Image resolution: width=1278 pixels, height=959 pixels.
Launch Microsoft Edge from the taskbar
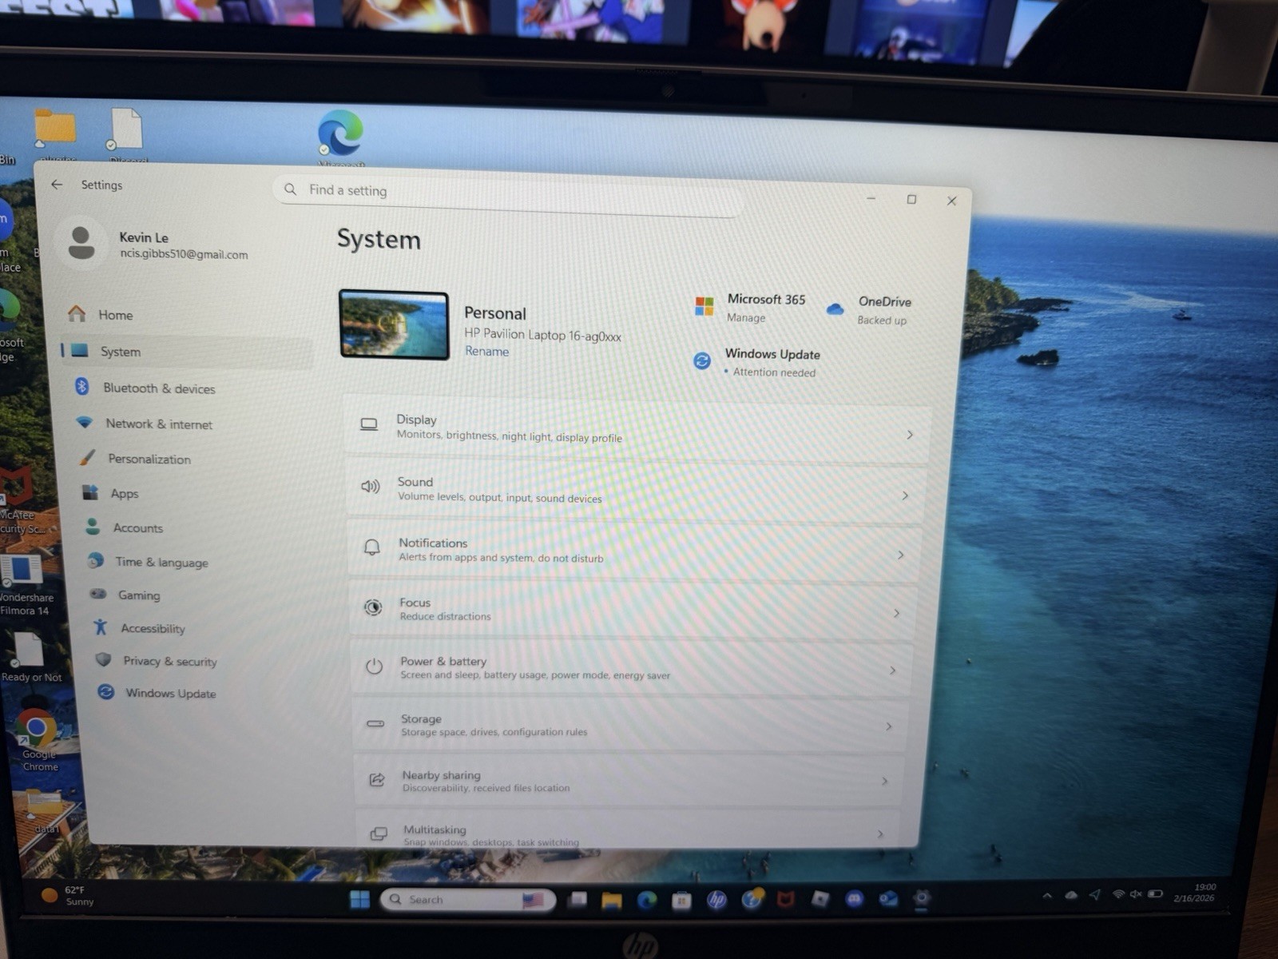tap(647, 901)
